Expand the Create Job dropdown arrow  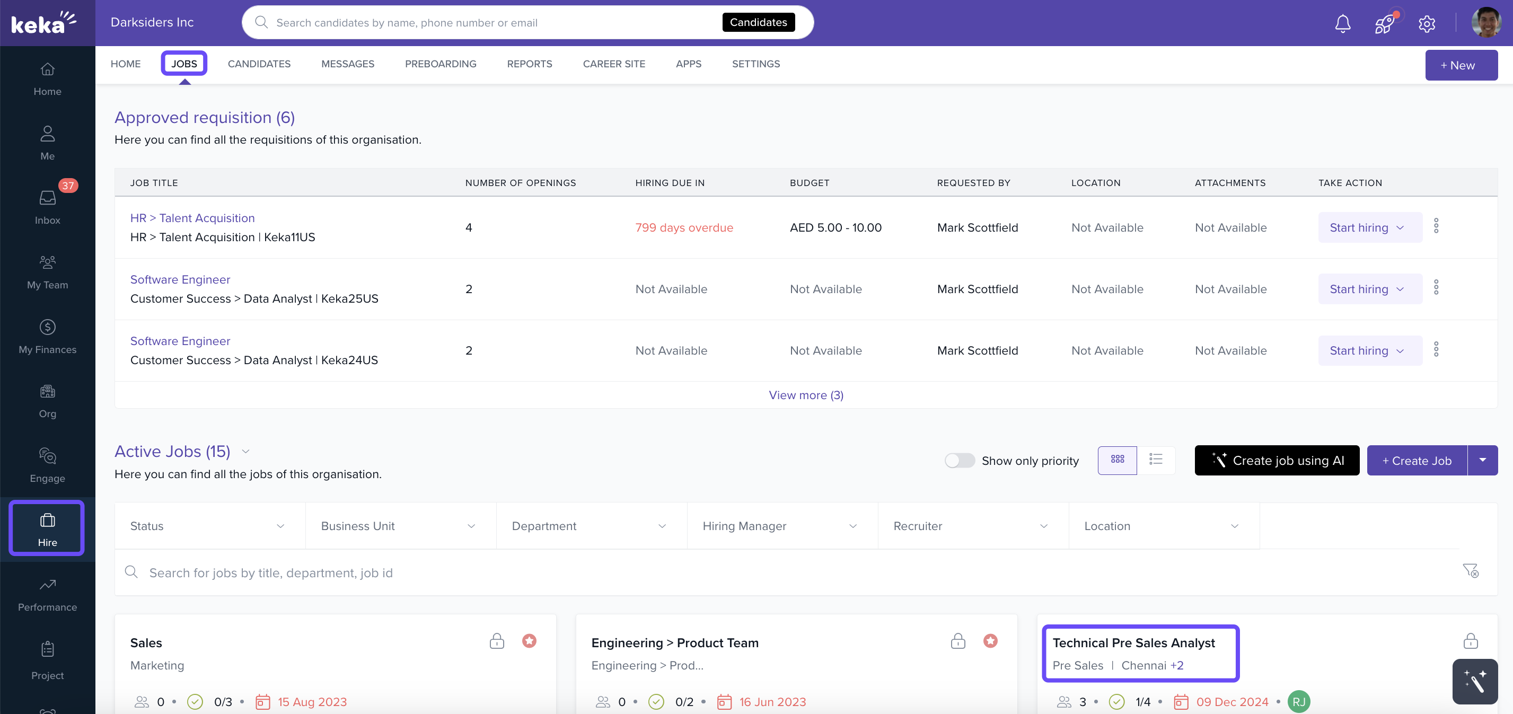click(1482, 460)
